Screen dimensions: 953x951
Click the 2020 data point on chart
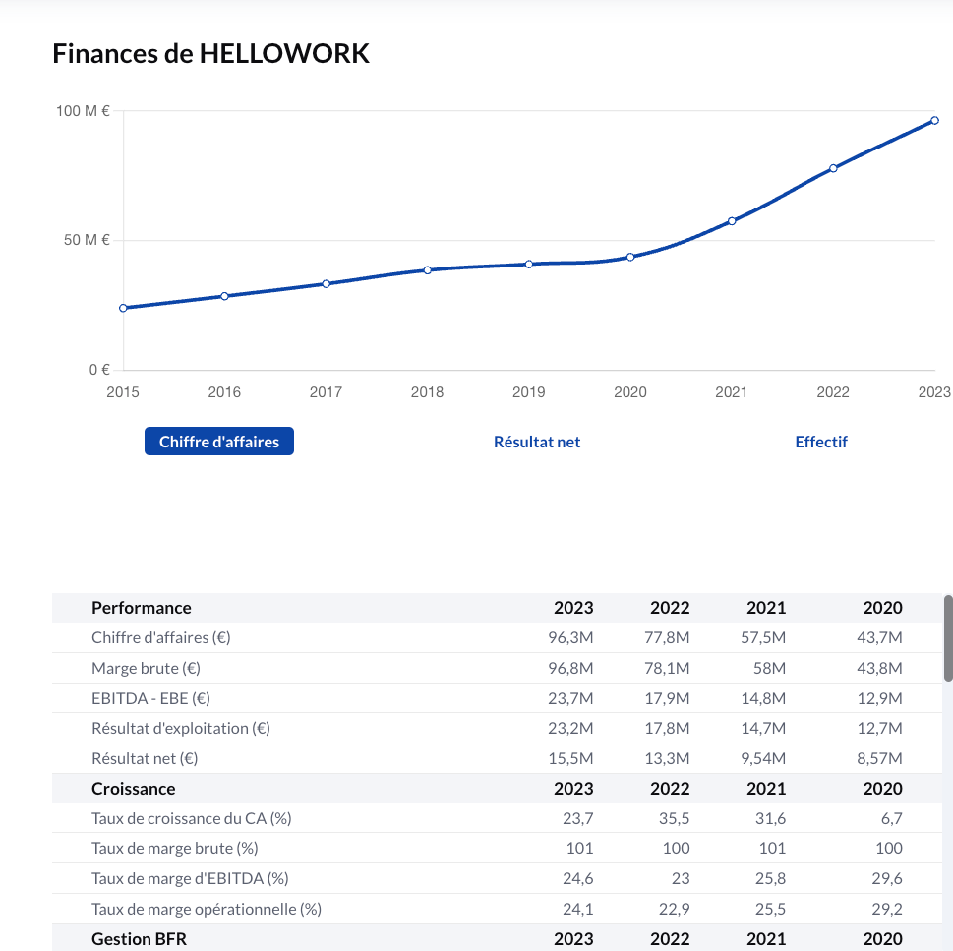pos(630,257)
